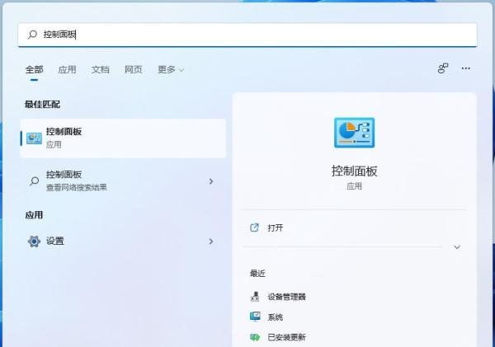The image size is (495, 347).
Task: Select 控制面板 查看网络搜索结果 entry
Action: point(123,181)
